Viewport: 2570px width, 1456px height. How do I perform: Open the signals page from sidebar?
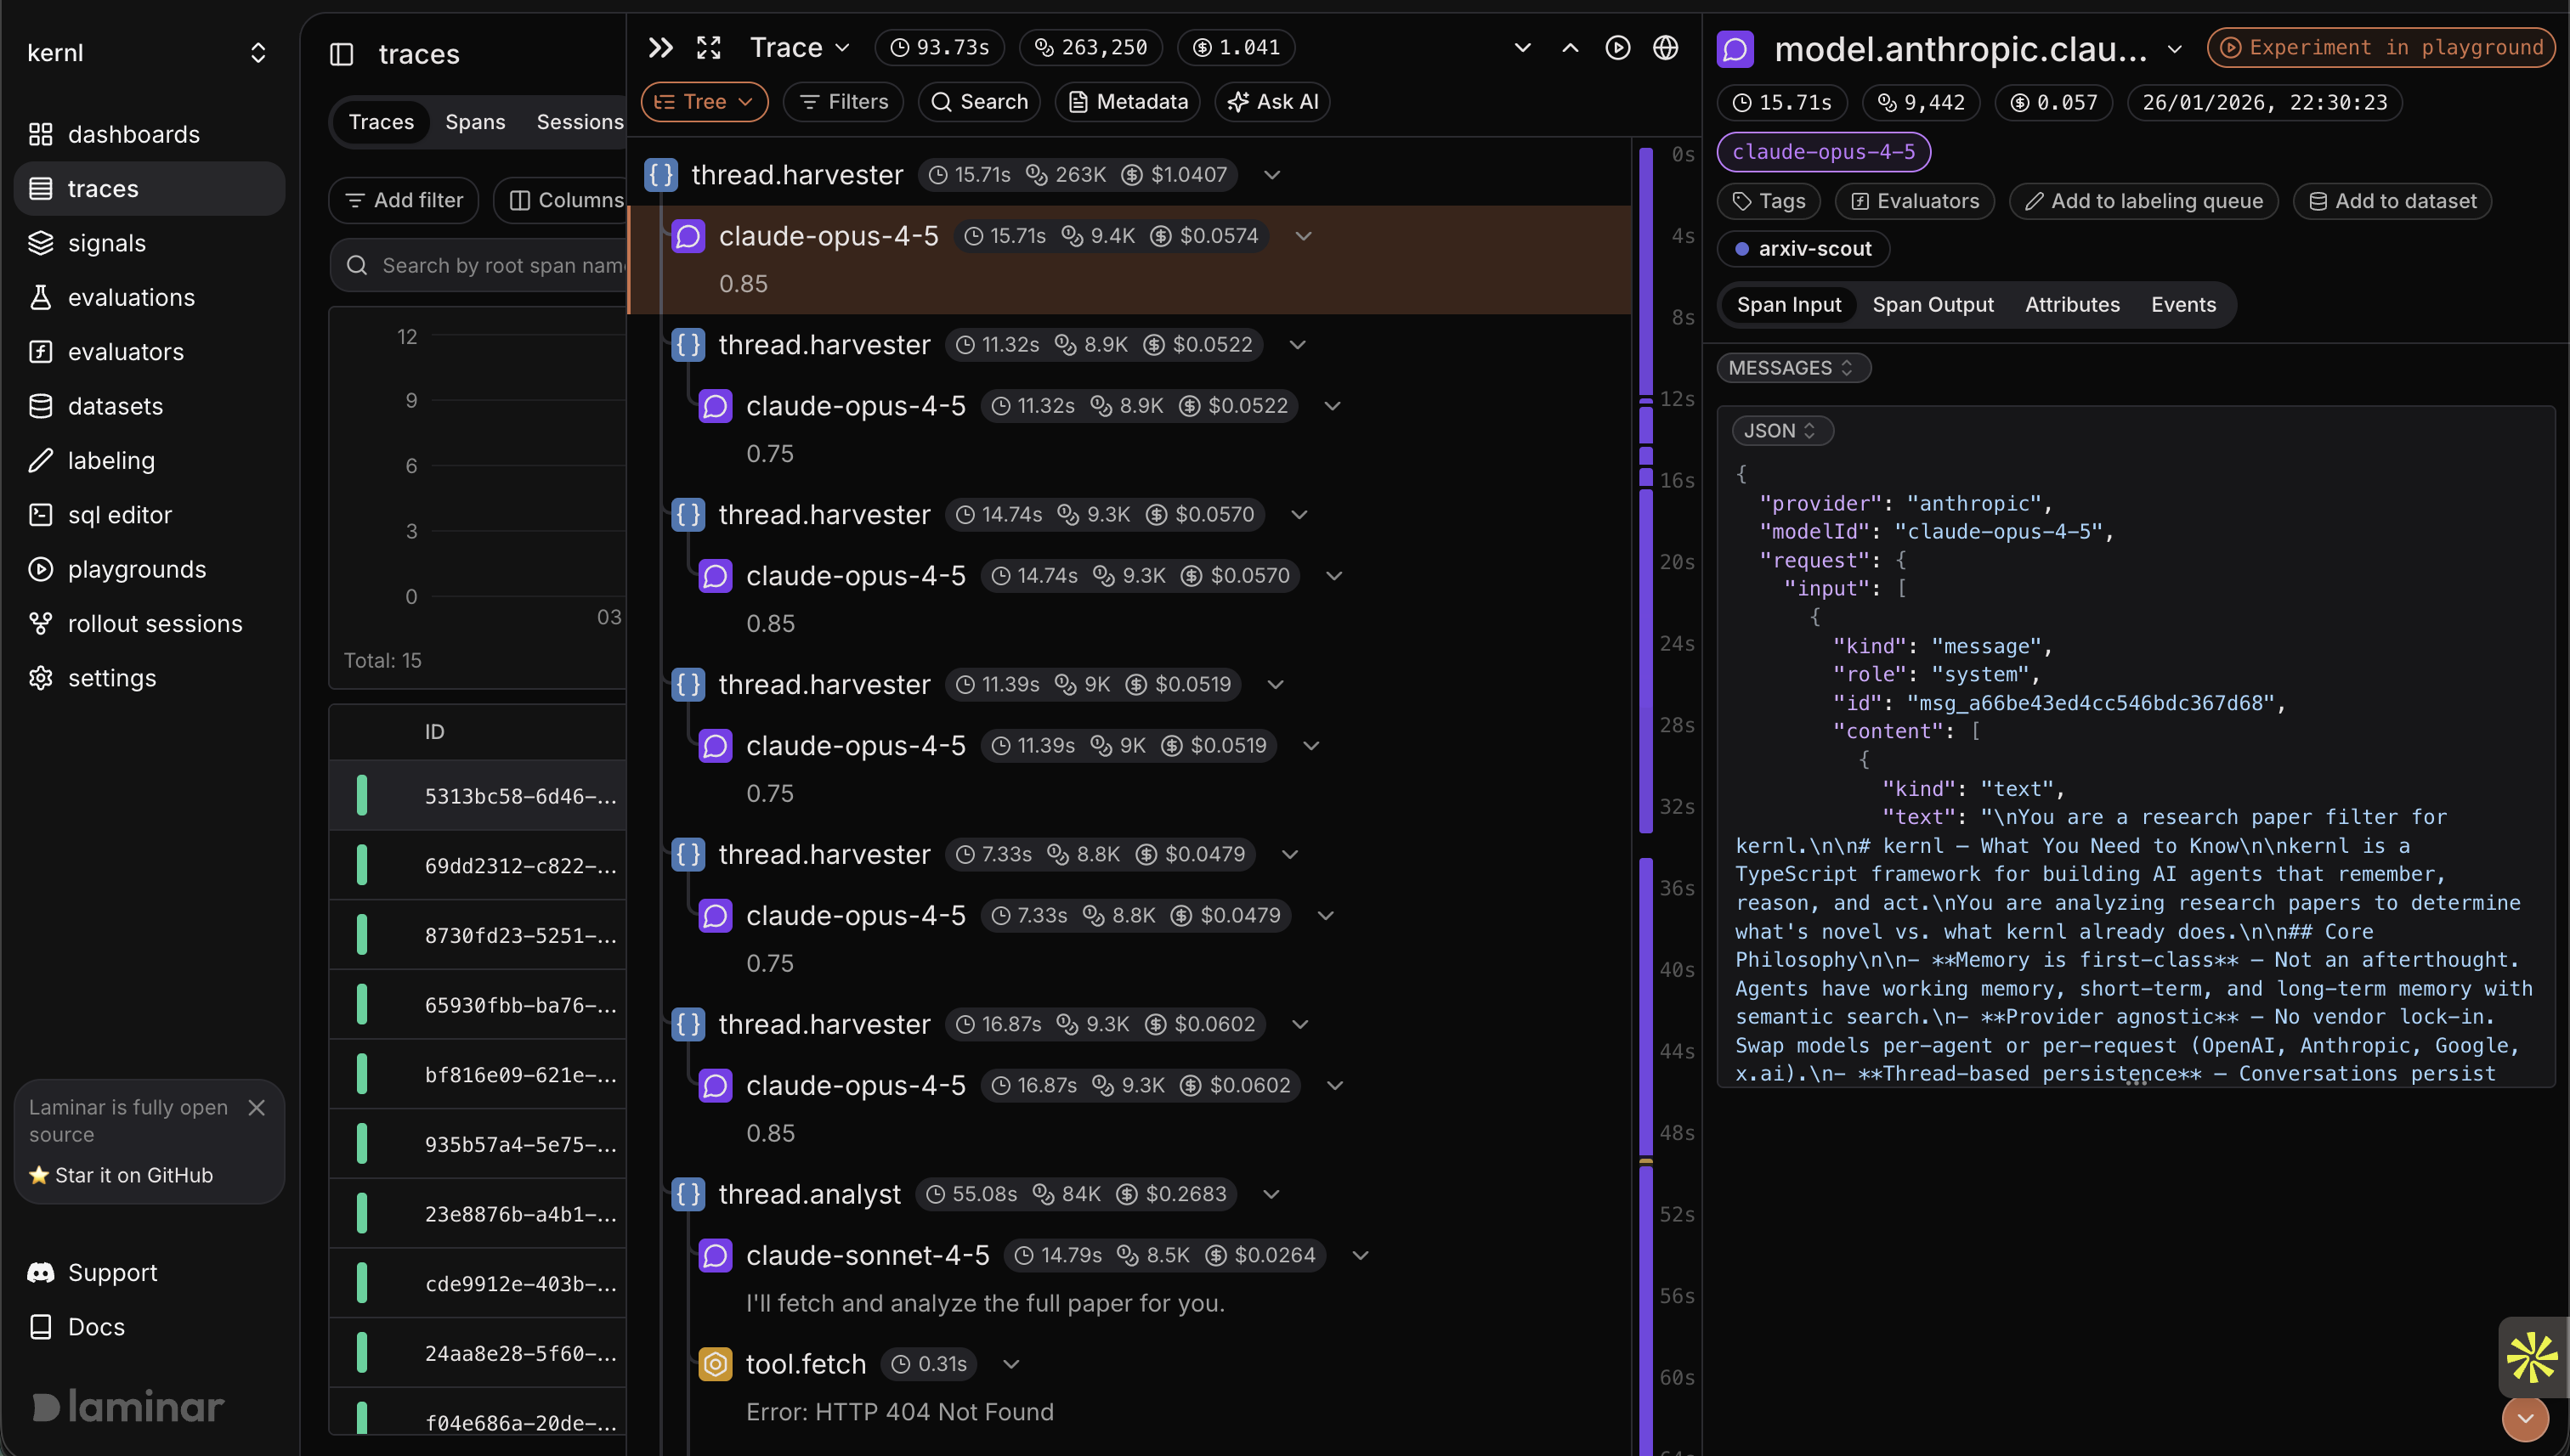point(106,243)
